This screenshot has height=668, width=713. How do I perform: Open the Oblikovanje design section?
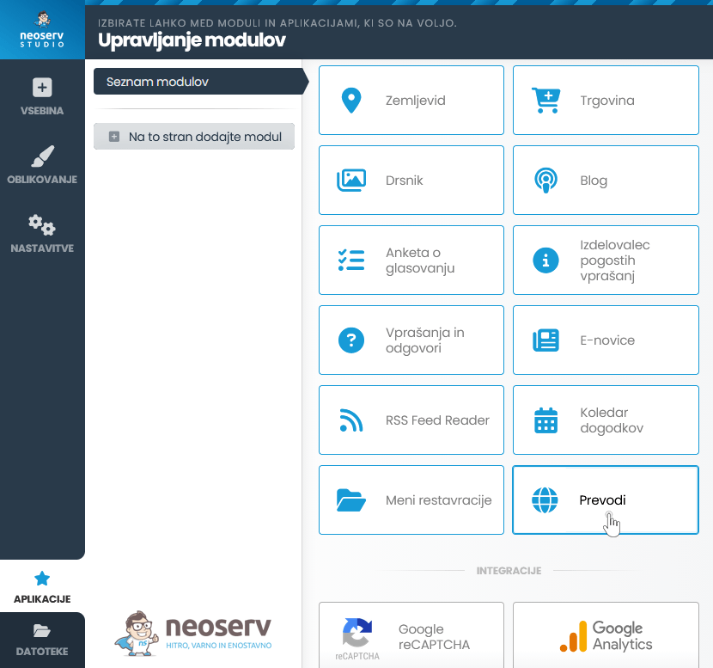tap(42, 166)
